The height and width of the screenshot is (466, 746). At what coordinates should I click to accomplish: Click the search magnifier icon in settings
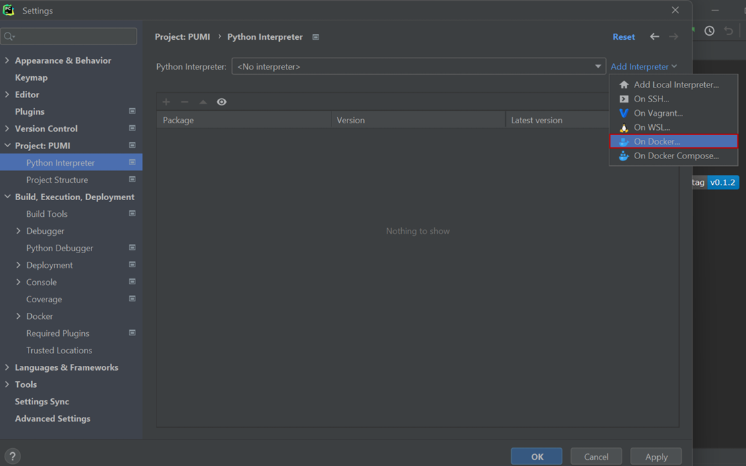(x=9, y=36)
